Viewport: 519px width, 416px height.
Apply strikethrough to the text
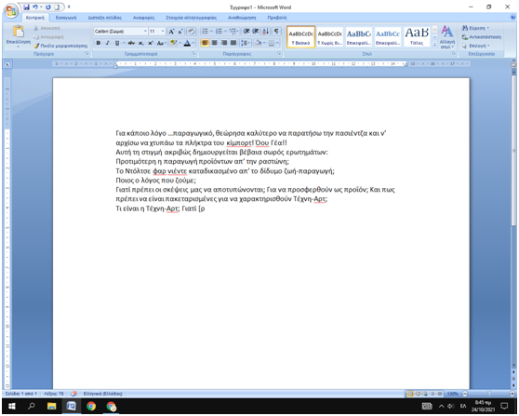pos(131,43)
